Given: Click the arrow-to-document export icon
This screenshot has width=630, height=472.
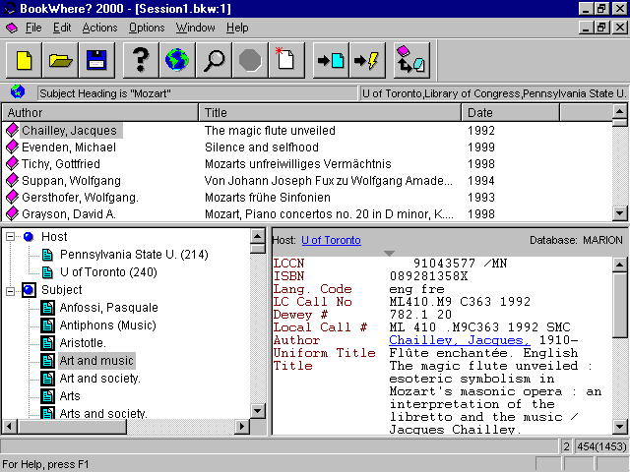Looking at the screenshot, I should pyautogui.click(x=330, y=61).
